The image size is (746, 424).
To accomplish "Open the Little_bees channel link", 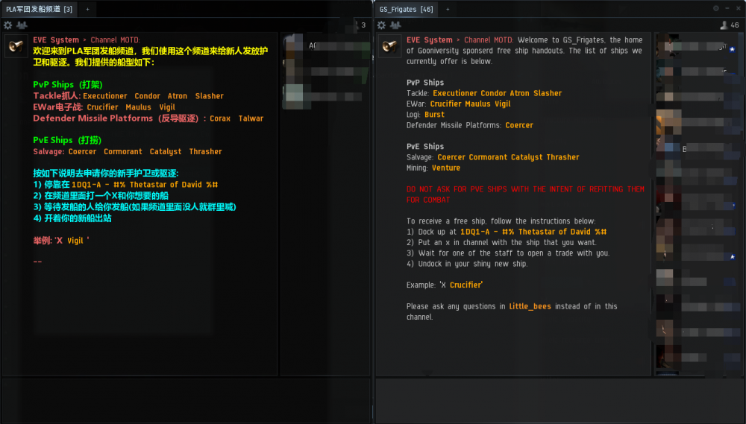I will pyautogui.click(x=530, y=306).
